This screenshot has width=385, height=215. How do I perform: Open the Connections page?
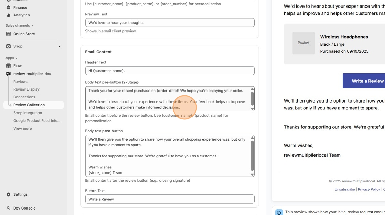tap(24, 97)
